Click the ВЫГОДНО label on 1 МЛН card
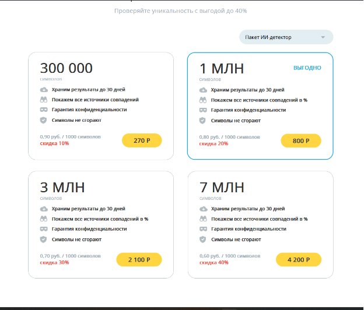The width and height of the screenshot is (364, 310). pyautogui.click(x=307, y=68)
